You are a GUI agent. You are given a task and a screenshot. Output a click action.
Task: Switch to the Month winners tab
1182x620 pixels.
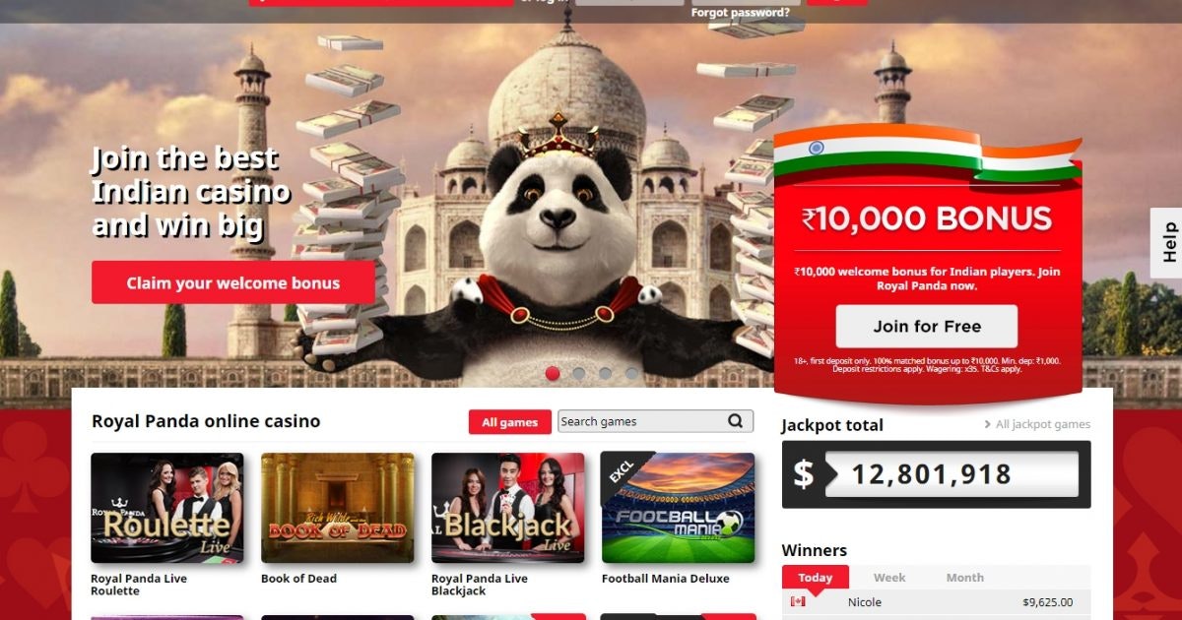point(964,578)
